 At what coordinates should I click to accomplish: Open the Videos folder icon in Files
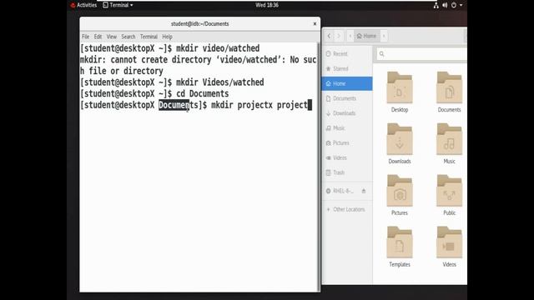coord(449,242)
